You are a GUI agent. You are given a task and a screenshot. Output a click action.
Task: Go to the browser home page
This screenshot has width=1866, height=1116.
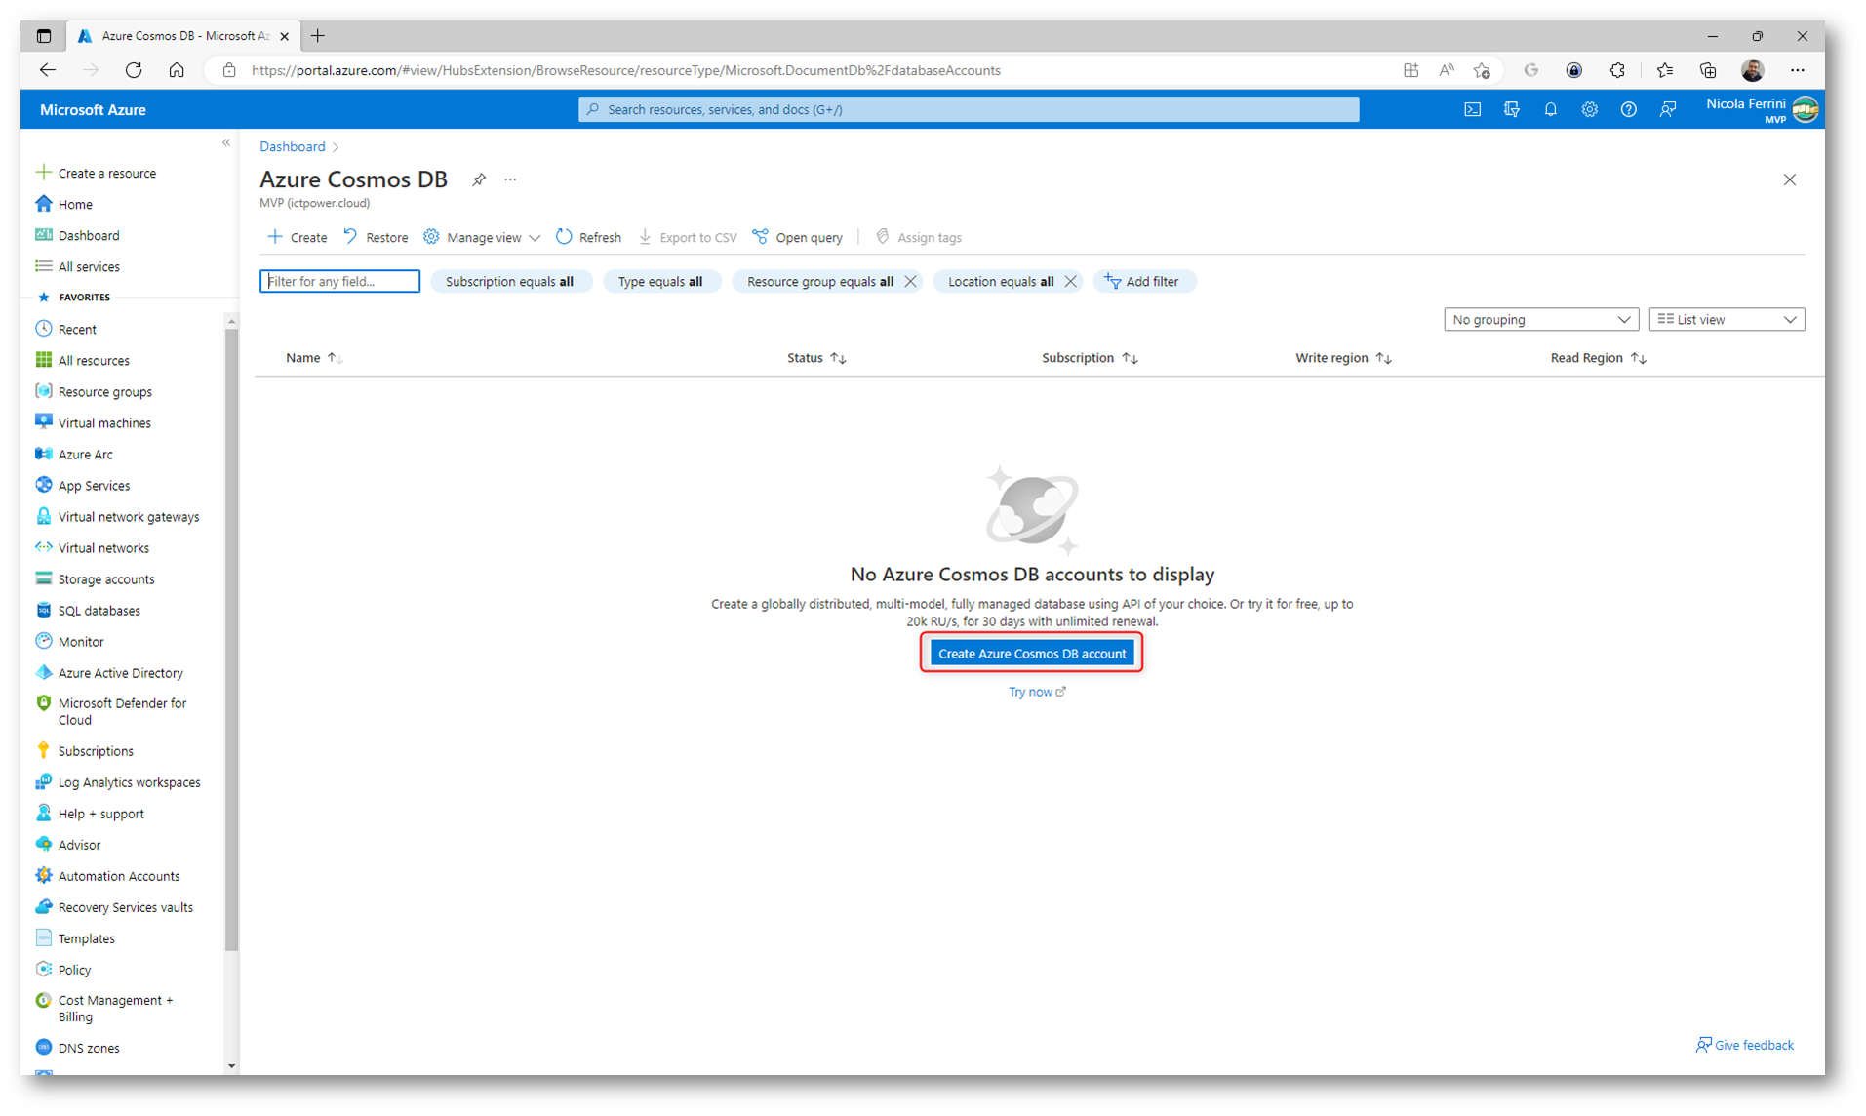pos(177,70)
